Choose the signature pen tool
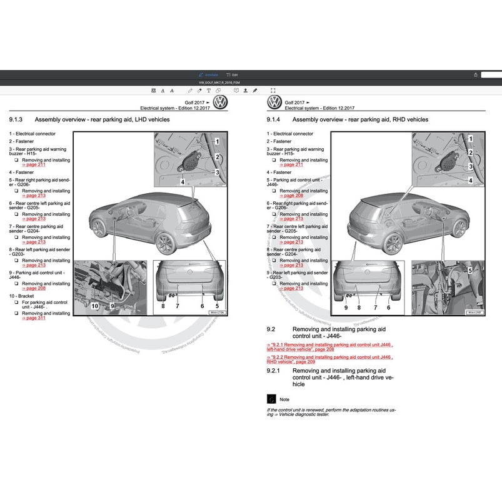The image size is (502, 502). point(254,90)
